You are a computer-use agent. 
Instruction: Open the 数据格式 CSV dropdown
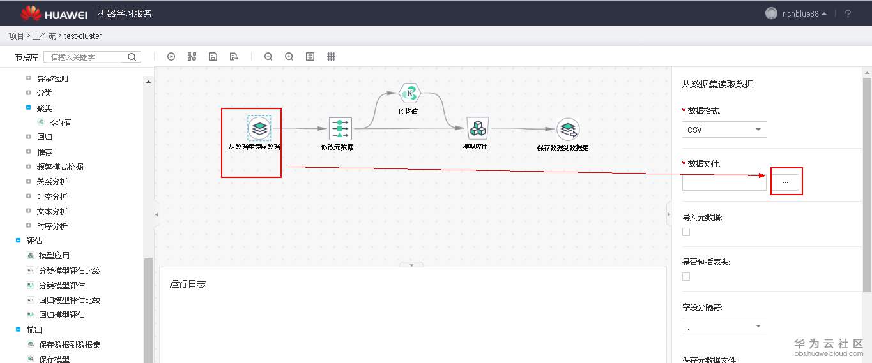tap(724, 130)
